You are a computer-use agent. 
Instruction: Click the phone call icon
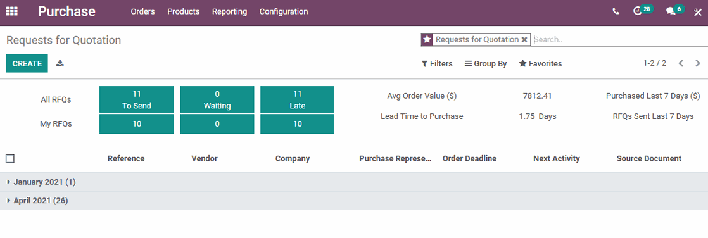[x=616, y=12]
